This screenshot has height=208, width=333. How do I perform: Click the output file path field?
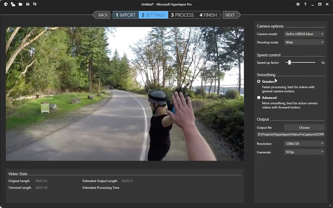(x=290, y=134)
